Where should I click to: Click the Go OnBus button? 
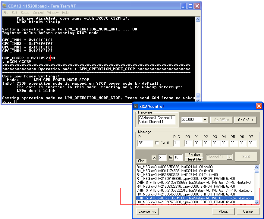pyautogui.click(x=246, y=120)
